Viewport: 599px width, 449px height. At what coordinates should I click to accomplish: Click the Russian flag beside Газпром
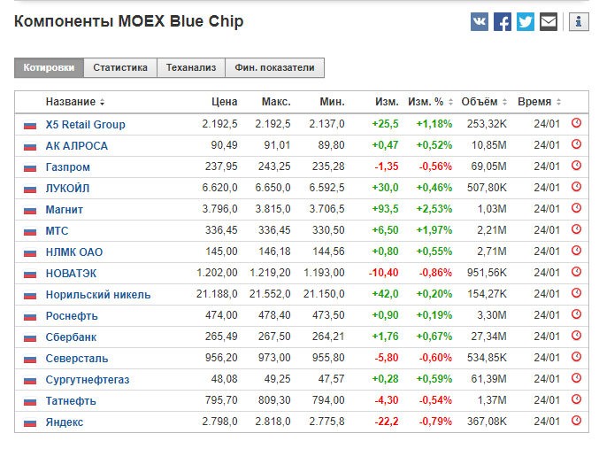pos(30,167)
